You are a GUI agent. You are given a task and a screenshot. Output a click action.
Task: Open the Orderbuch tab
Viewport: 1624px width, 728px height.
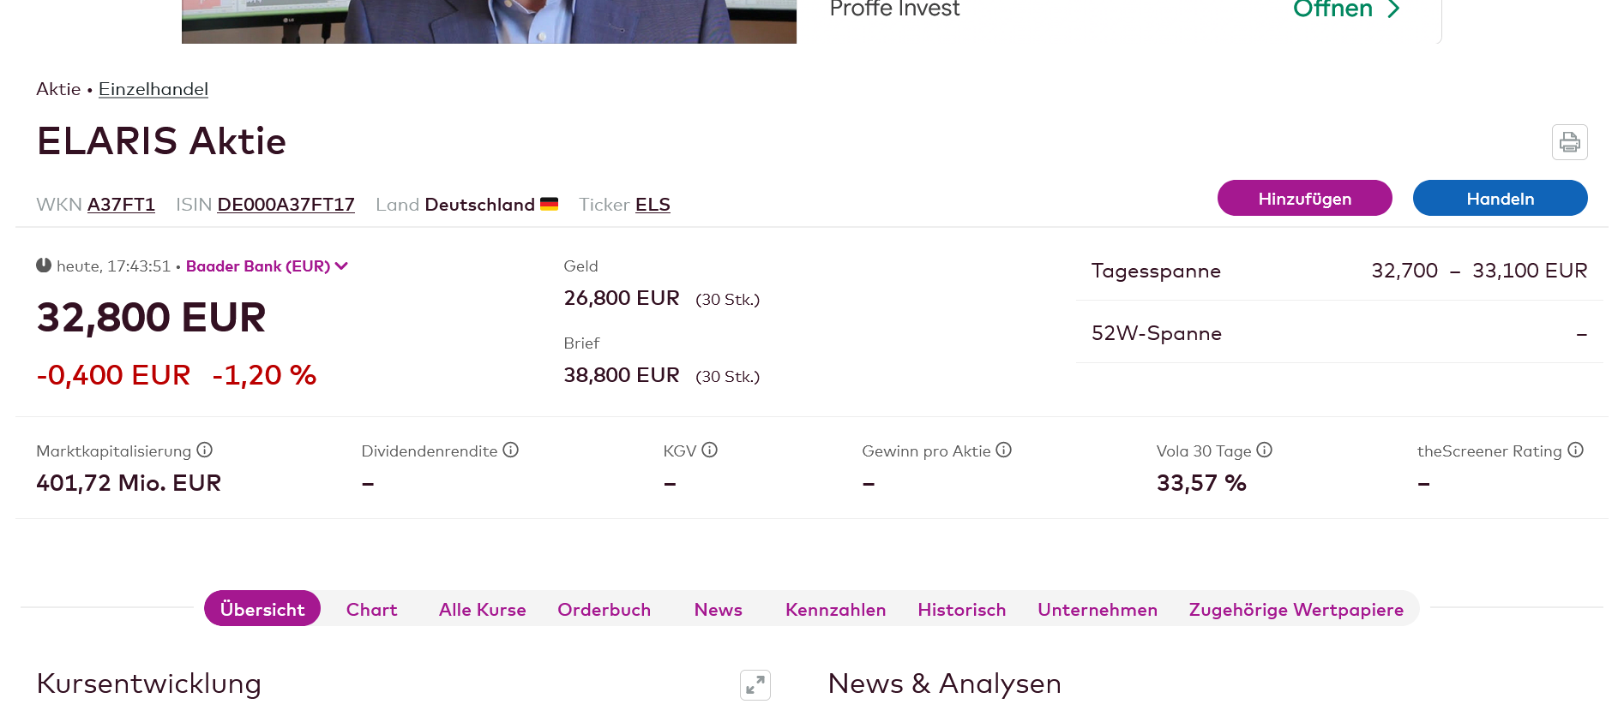point(604,610)
